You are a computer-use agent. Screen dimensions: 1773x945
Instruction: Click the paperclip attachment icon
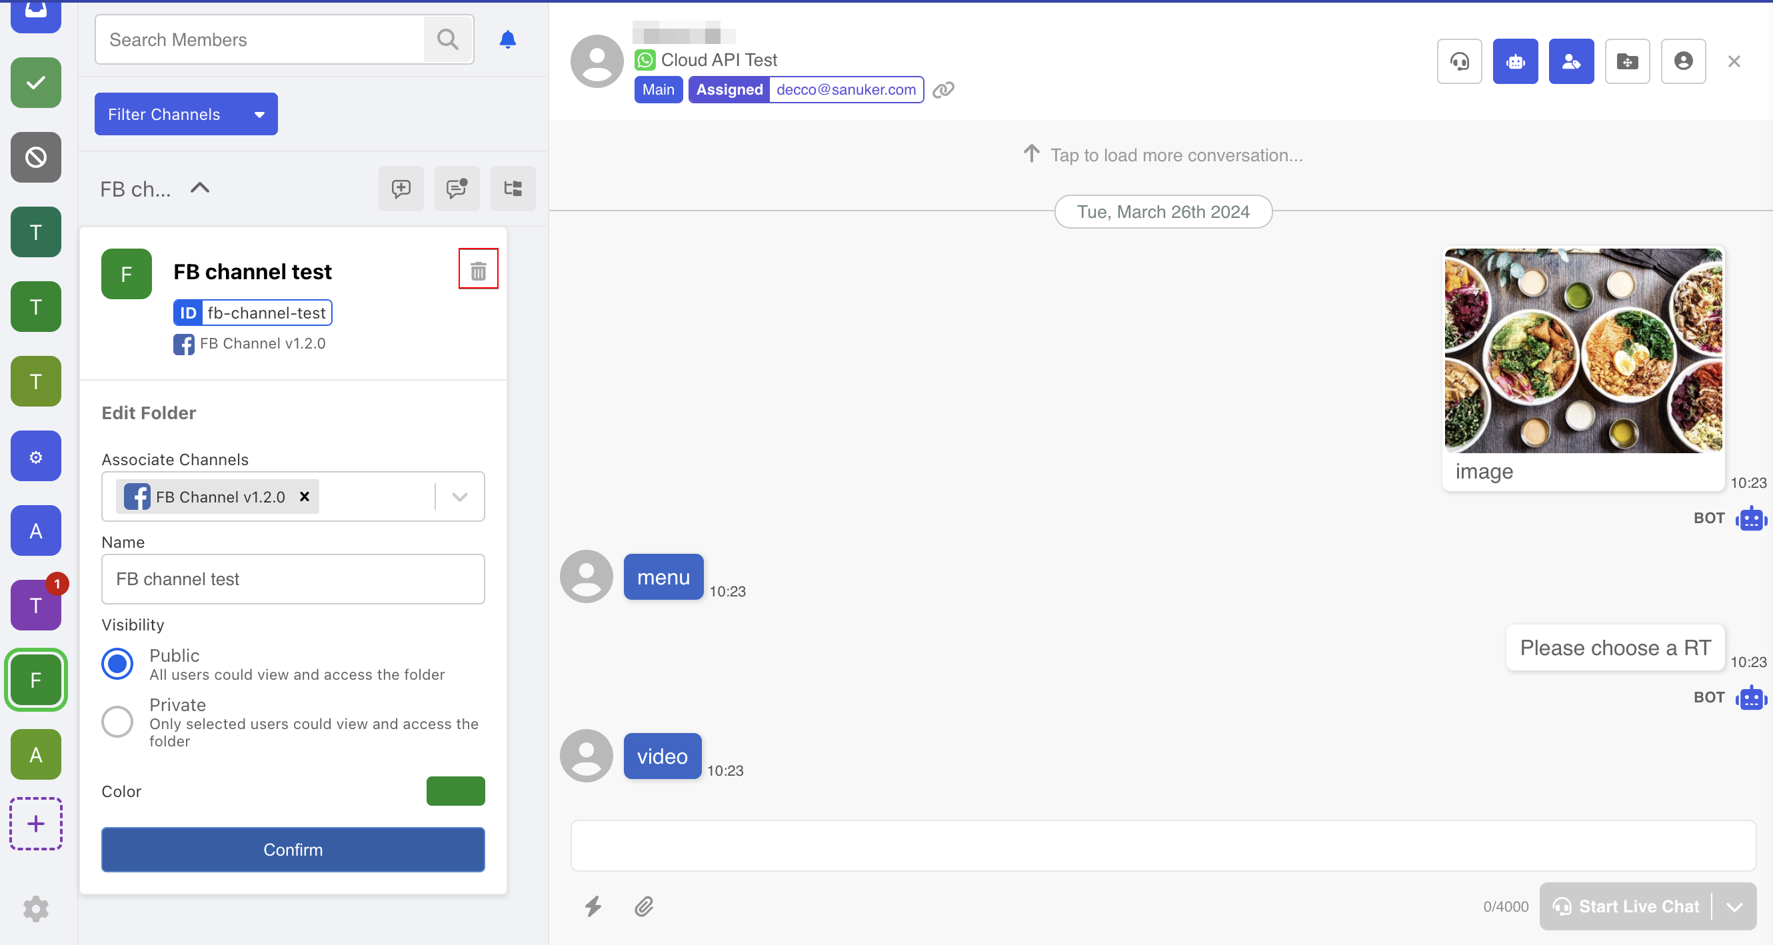click(x=643, y=906)
